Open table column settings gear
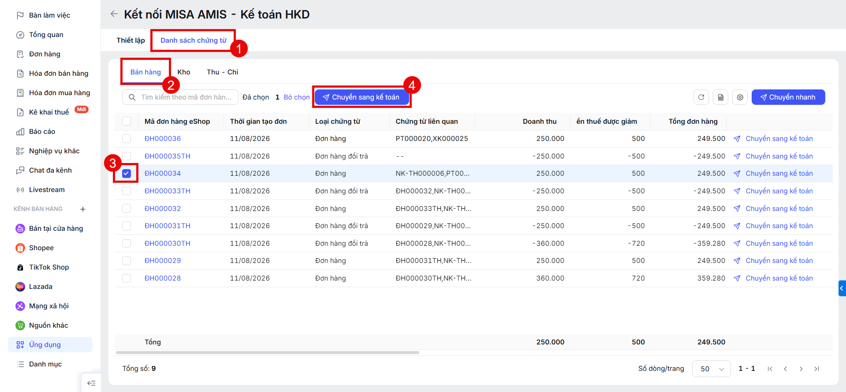846x392 pixels. [x=740, y=97]
